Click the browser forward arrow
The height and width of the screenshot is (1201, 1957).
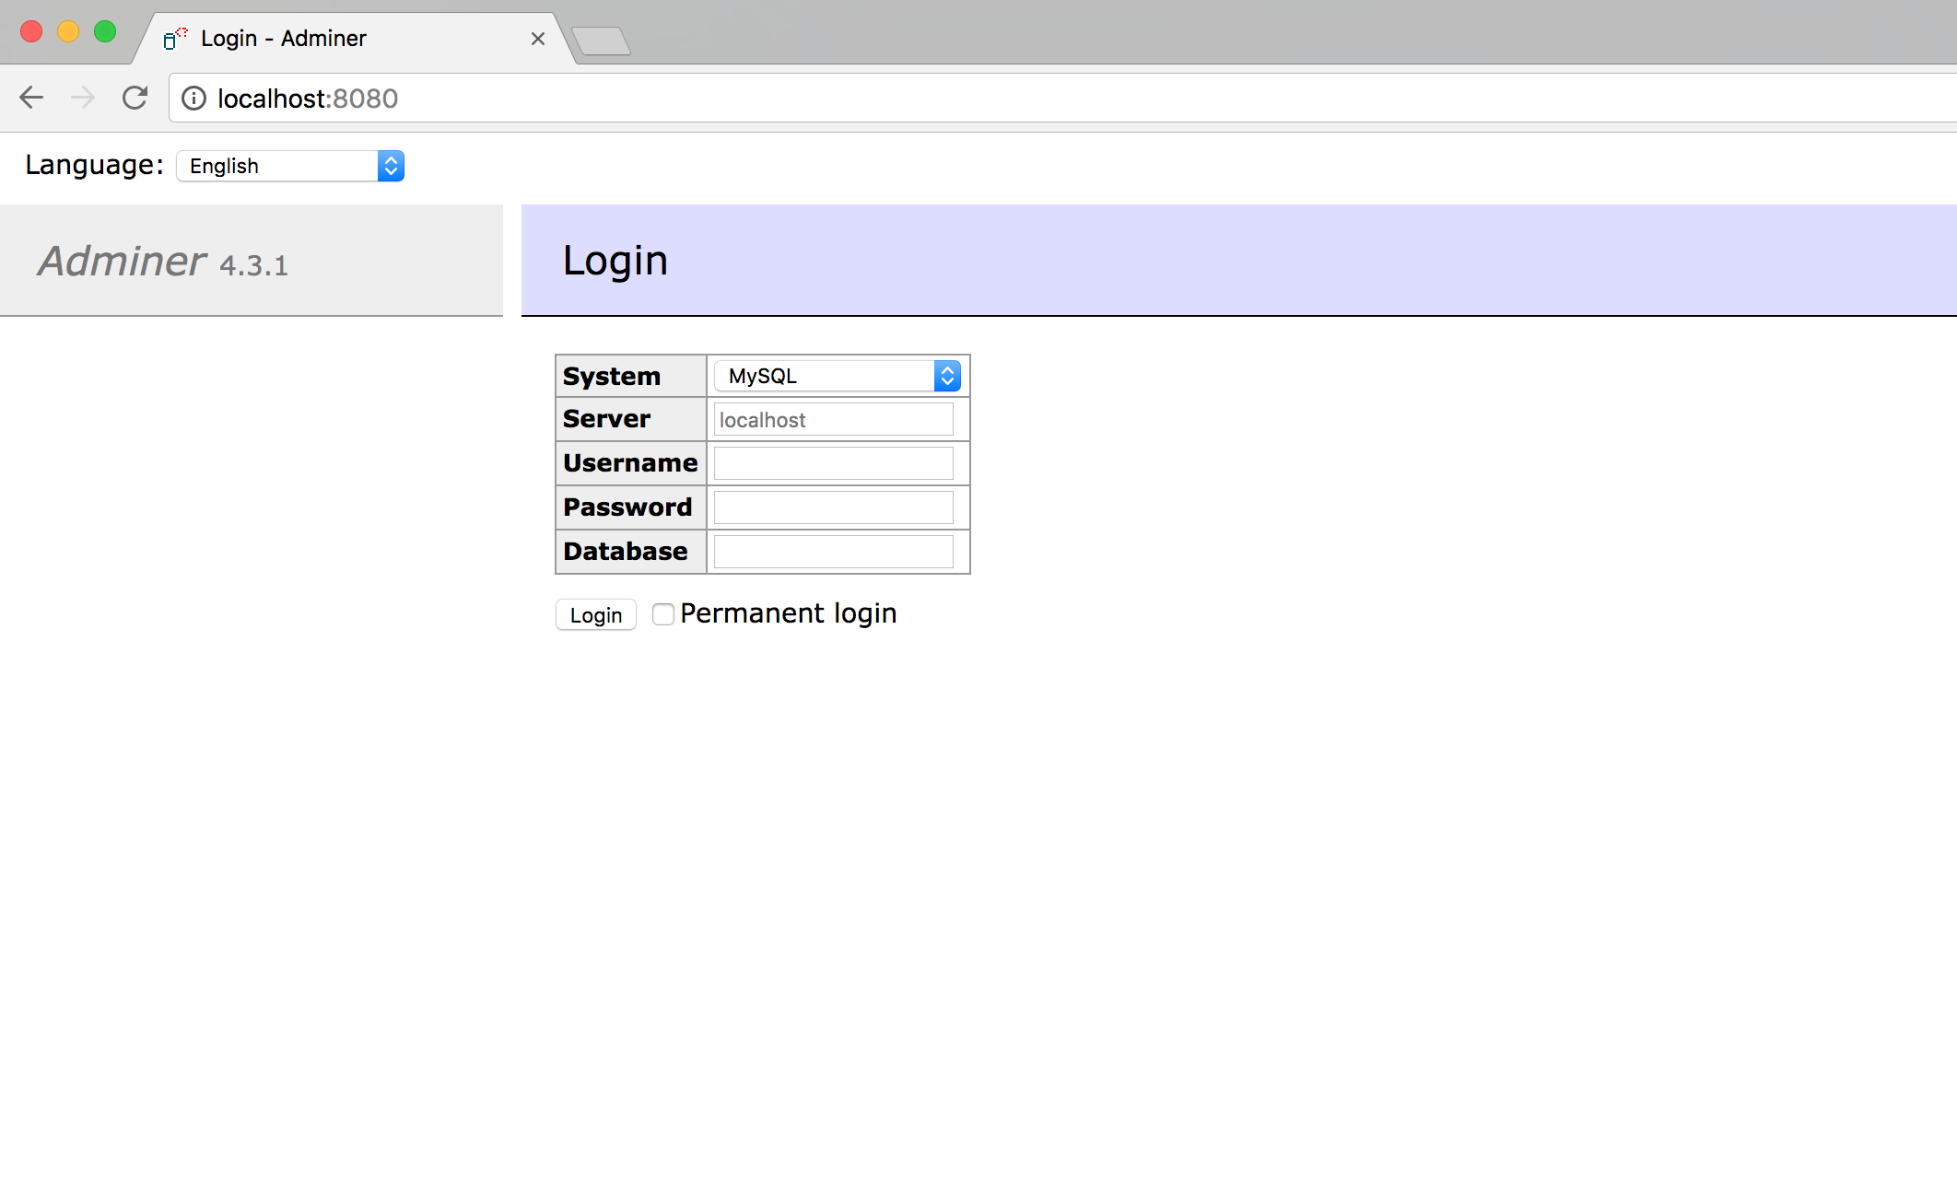click(x=83, y=98)
